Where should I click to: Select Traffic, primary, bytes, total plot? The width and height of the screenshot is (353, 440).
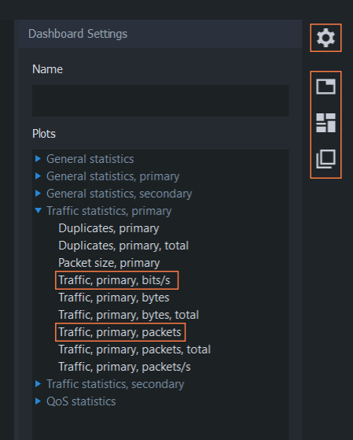pyautogui.click(x=129, y=315)
